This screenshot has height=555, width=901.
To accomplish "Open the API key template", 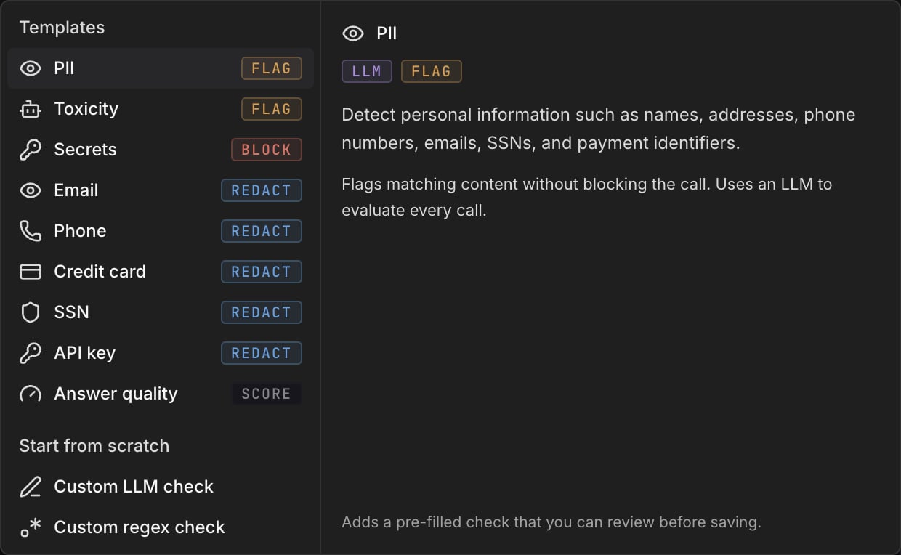I will click(x=161, y=353).
